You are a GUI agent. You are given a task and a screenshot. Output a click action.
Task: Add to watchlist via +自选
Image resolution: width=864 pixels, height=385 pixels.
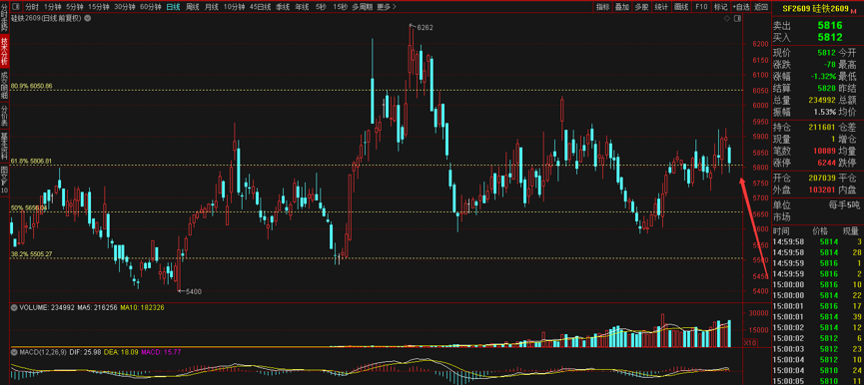pos(740,7)
